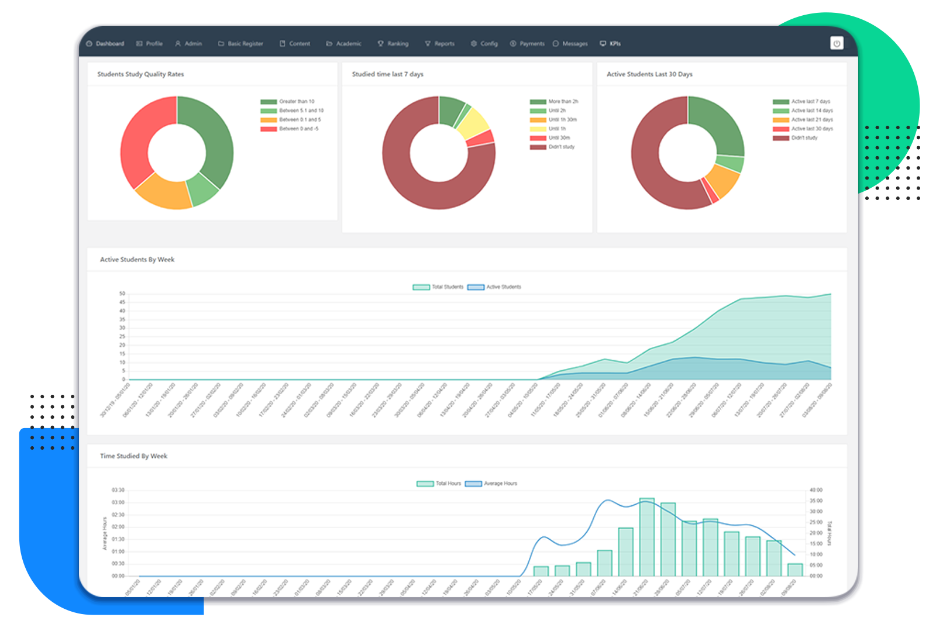Toggle the Total Hours legend entry
This screenshot has height=624, width=936.
pyautogui.click(x=439, y=484)
